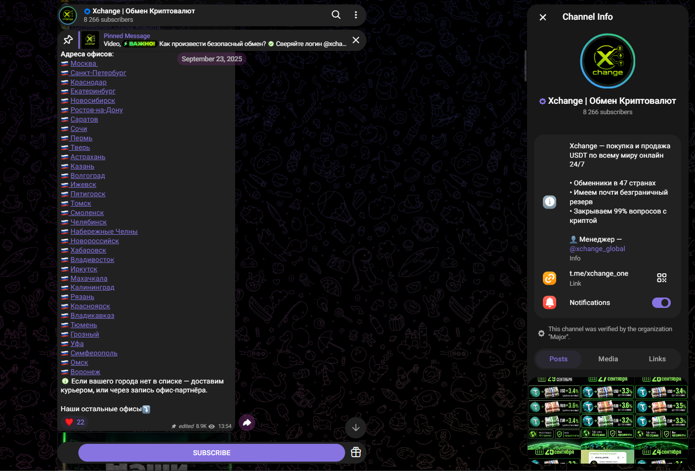Show QR code for the channel link
Viewport: 695px width, 471px height.
tap(662, 278)
